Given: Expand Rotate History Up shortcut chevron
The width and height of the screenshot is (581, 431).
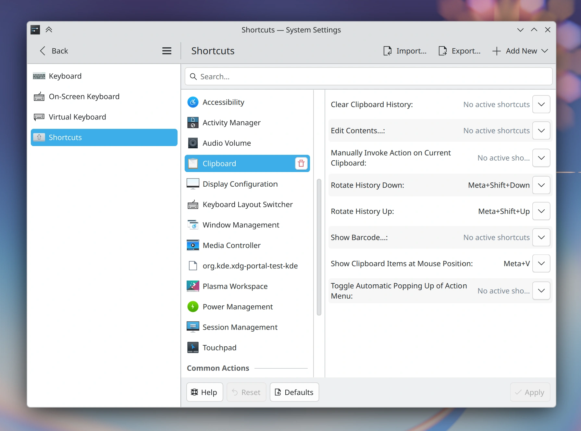Looking at the screenshot, I should 541,211.
